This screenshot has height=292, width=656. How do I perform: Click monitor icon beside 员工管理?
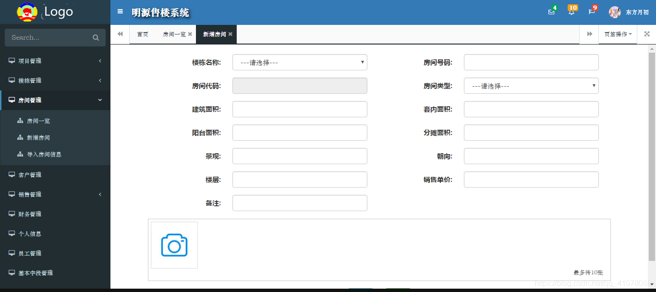click(x=12, y=253)
